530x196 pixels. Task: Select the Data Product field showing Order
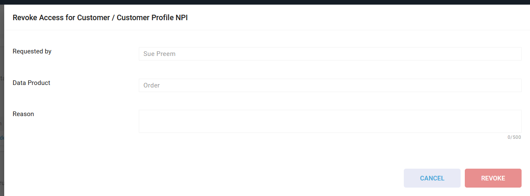[330, 85]
